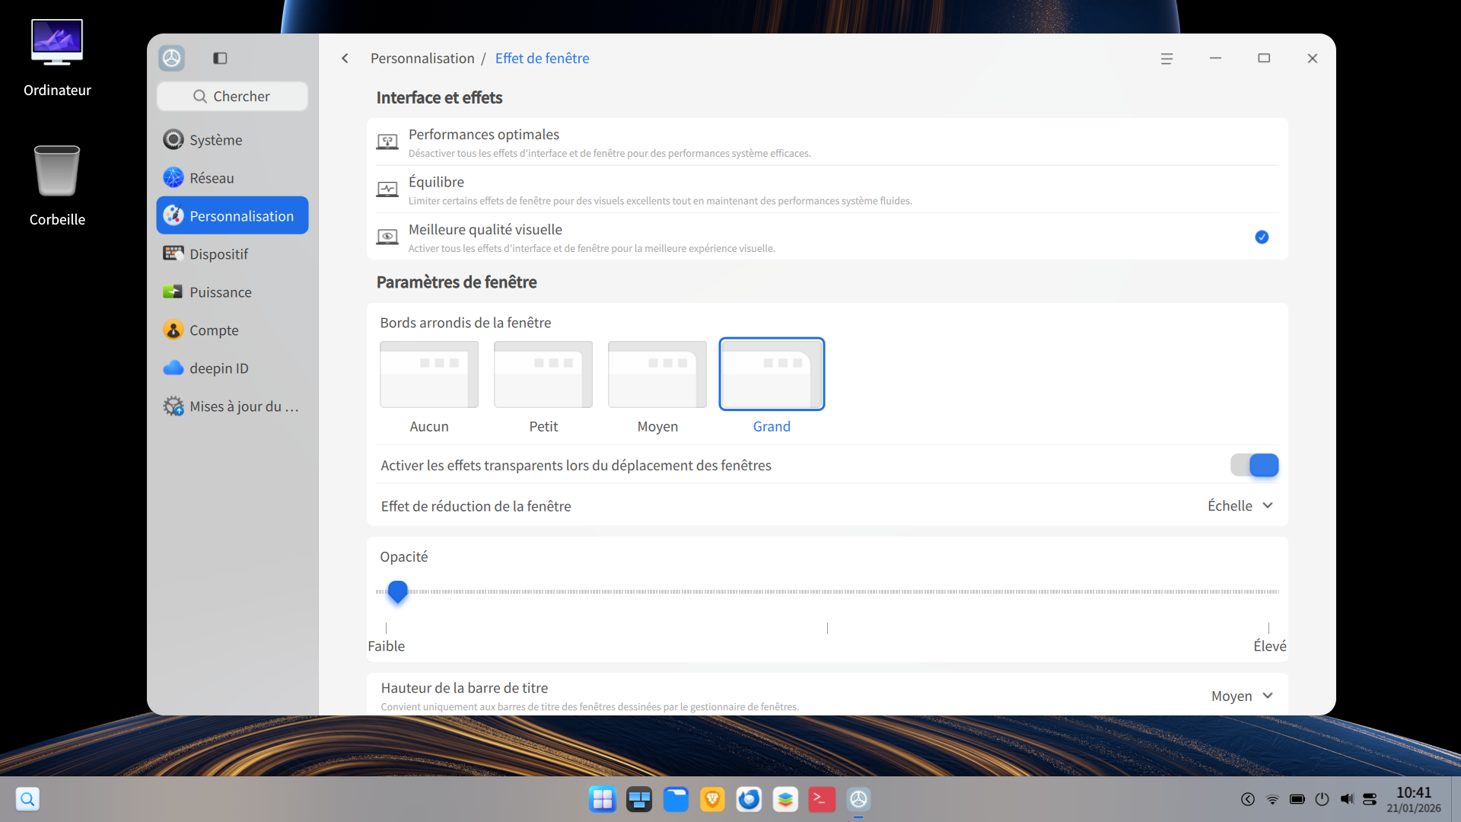
Task: Launch the terminal from the dock
Action: tap(822, 799)
